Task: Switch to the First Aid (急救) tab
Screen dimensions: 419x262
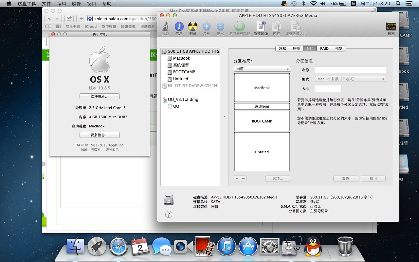Action: 282,48
